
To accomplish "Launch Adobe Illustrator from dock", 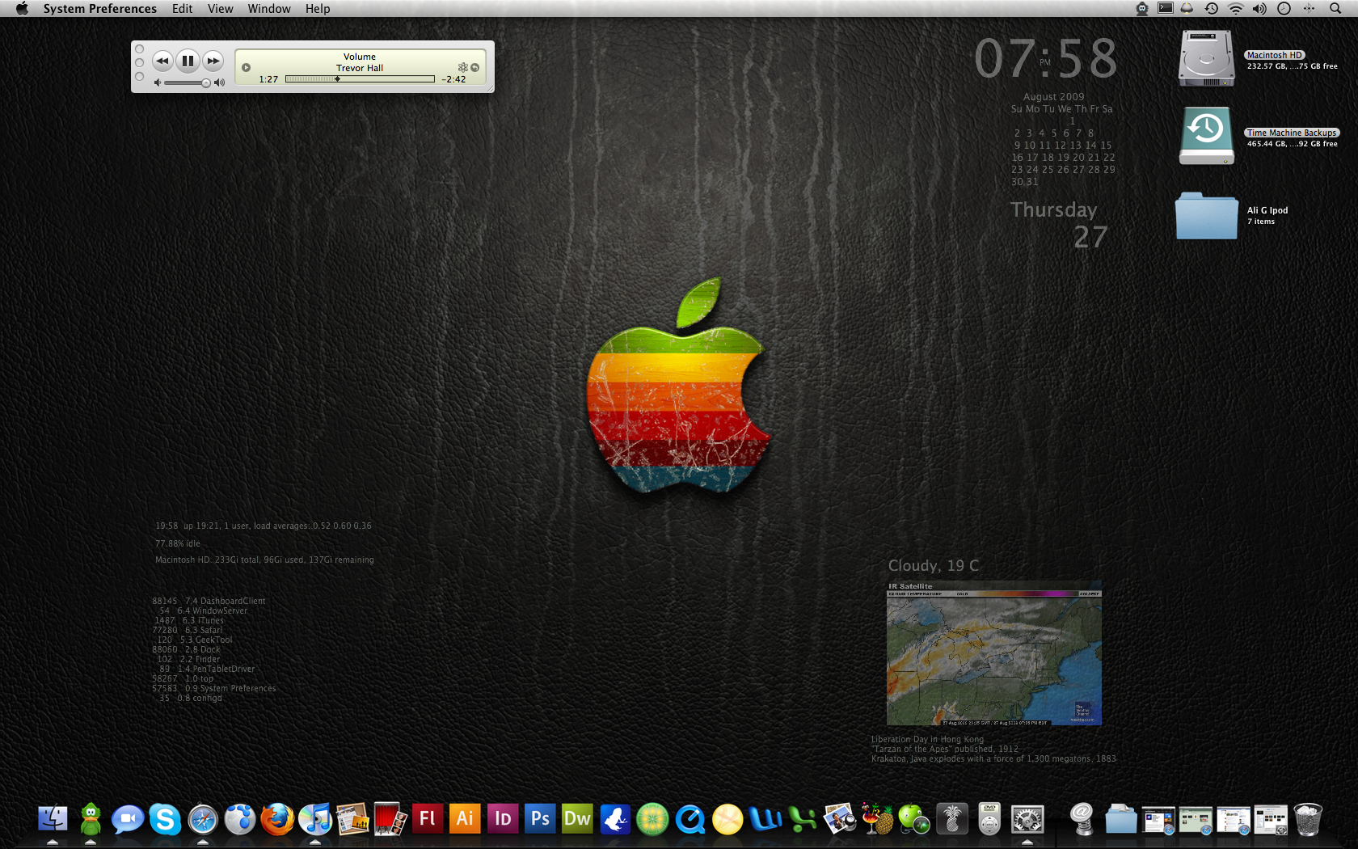I will pyautogui.click(x=465, y=819).
